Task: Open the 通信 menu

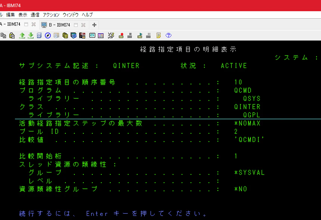Action: click(x=35, y=15)
